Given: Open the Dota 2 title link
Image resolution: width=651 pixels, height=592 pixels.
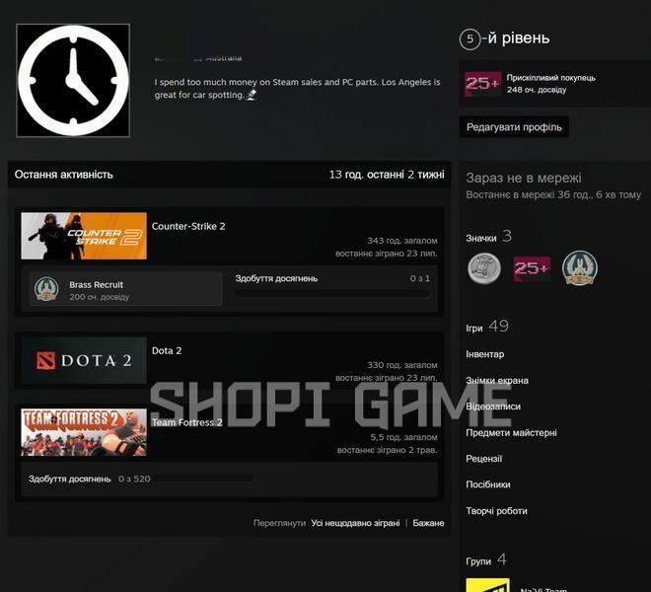Looking at the screenshot, I should [x=167, y=350].
